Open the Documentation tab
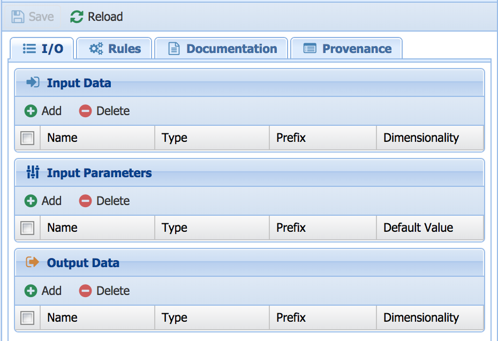 (x=221, y=49)
